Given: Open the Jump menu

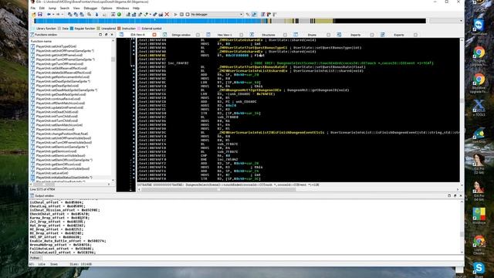Looking at the screenshot, I should click(52, 8).
